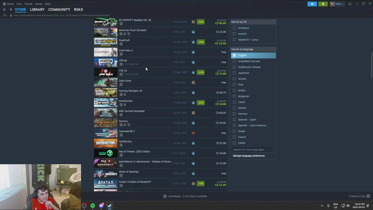373x210 pixels.
Task: Open the Factorio game thumbnail
Action: click(105, 123)
